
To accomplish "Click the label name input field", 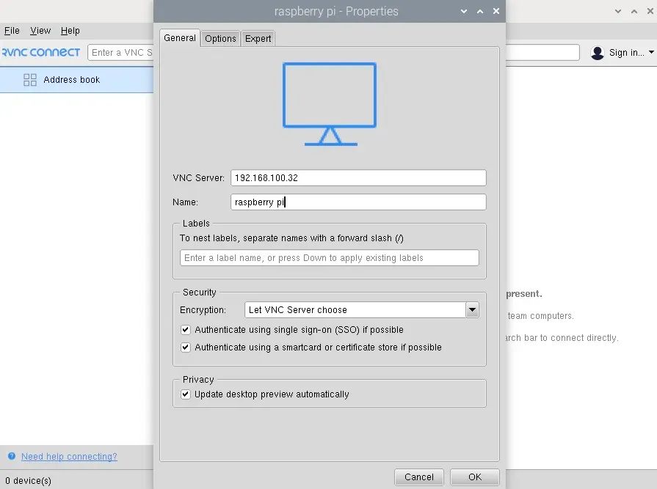I will click(330, 257).
